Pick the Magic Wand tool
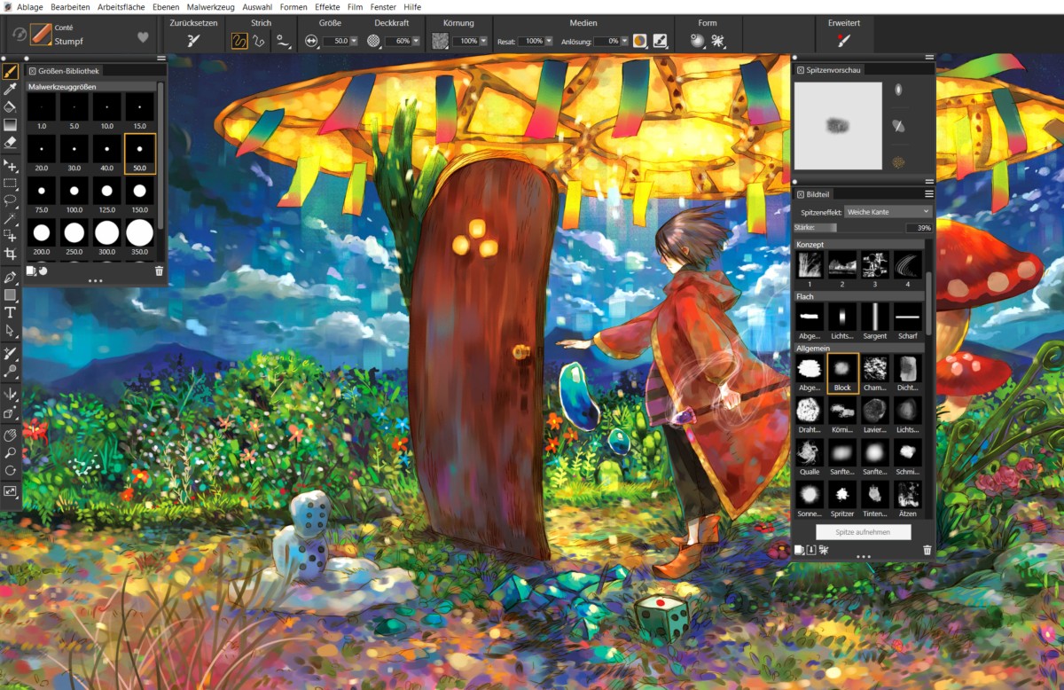Screen dimensions: 1064x690 click(x=11, y=218)
